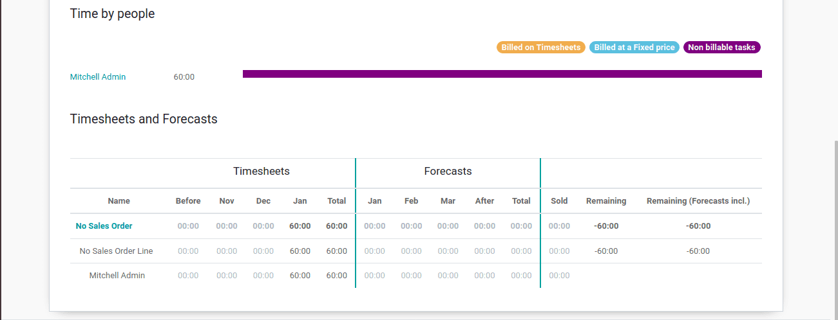This screenshot has width=838, height=320.
Task: Click the Sold column header
Action: pyautogui.click(x=560, y=201)
